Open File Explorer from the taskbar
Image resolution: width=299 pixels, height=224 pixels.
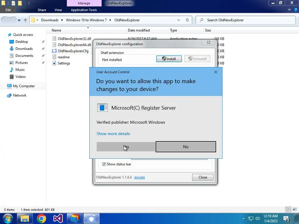pos(25,218)
